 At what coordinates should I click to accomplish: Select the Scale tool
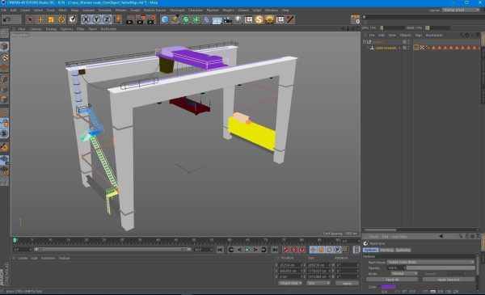tap(51, 19)
